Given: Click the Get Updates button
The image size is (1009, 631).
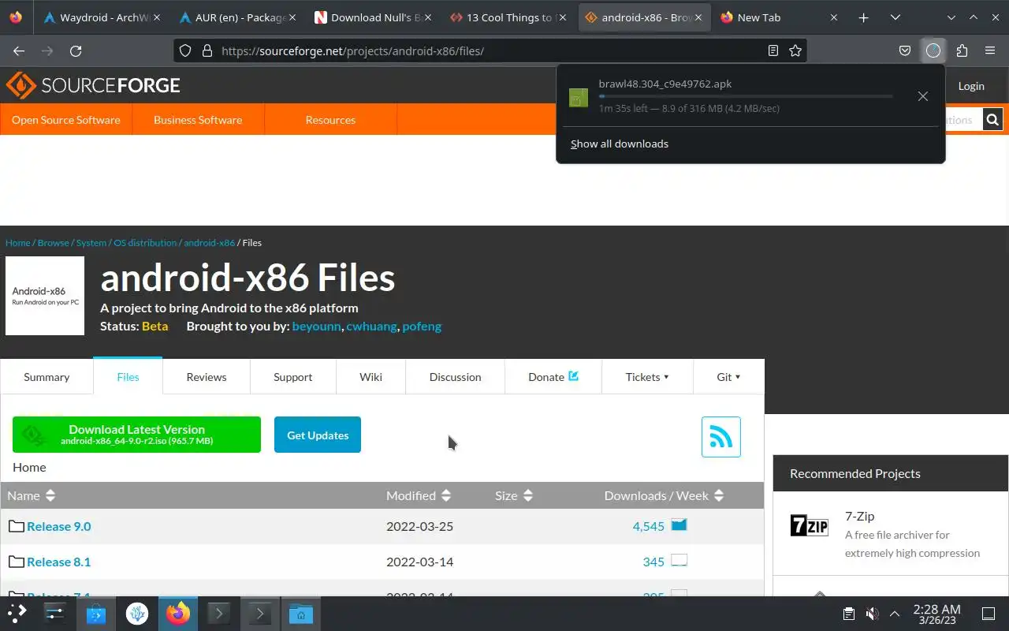Looking at the screenshot, I should (318, 435).
